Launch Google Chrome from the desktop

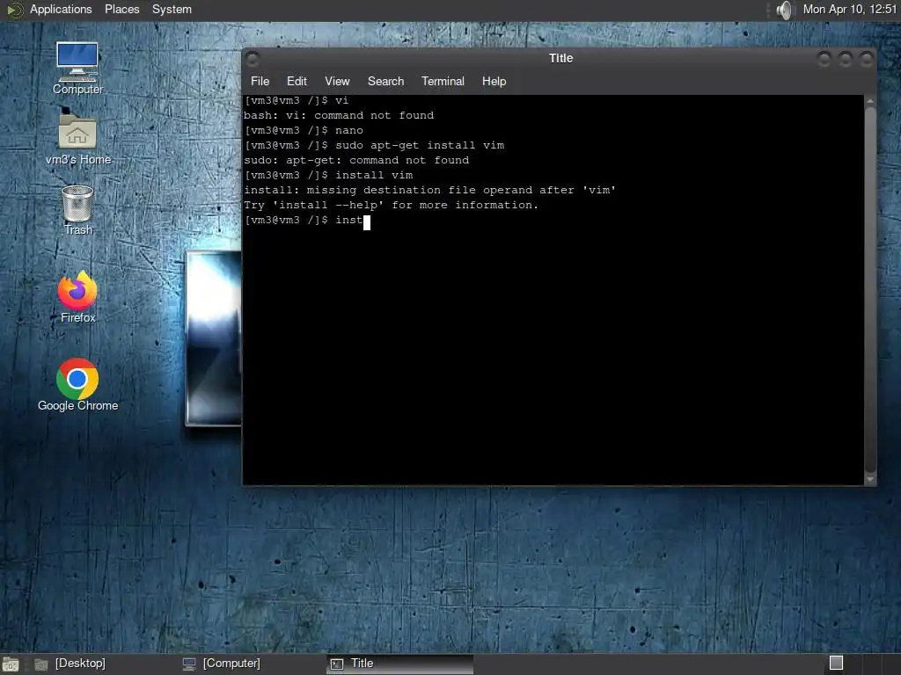pos(77,385)
